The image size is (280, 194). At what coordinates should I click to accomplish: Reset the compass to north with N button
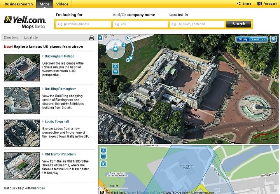(x=124, y=45)
